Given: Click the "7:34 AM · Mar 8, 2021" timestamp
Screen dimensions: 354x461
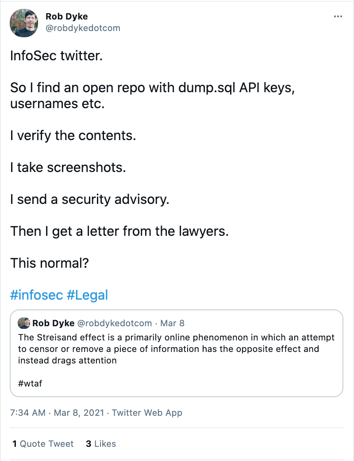Looking at the screenshot, I should (57, 413).
